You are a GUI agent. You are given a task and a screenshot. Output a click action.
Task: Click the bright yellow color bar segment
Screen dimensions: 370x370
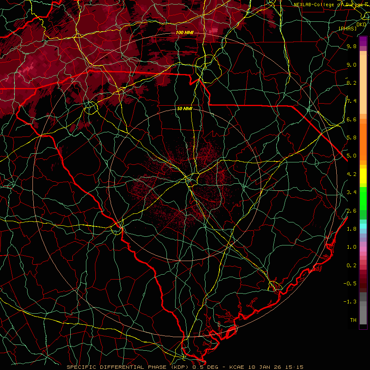(363, 176)
